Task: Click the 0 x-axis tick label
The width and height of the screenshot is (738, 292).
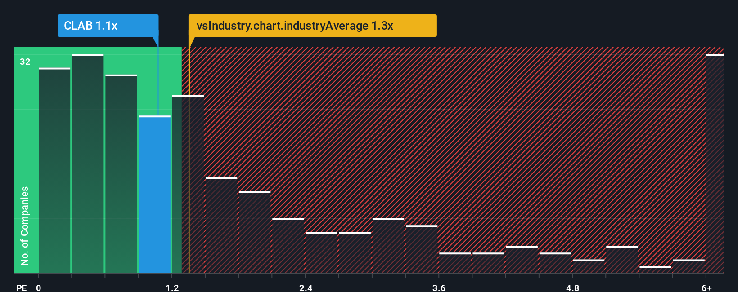Action: 39,288
